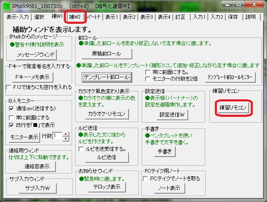Uncheck 通信on(送信する) checkbox
Viewport: 267px width, 202px height.
pyautogui.click(x=12, y=109)
